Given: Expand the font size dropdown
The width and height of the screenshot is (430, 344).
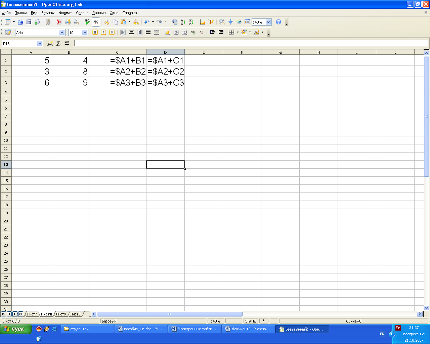Looking at the screenshot, I should tap(85, 32).
